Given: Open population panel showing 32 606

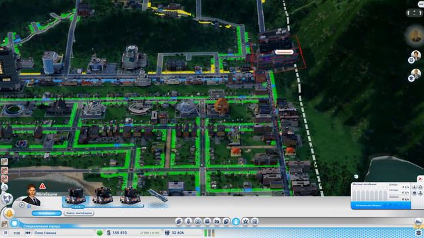Looking at the screenshot, I should point(174,233).
